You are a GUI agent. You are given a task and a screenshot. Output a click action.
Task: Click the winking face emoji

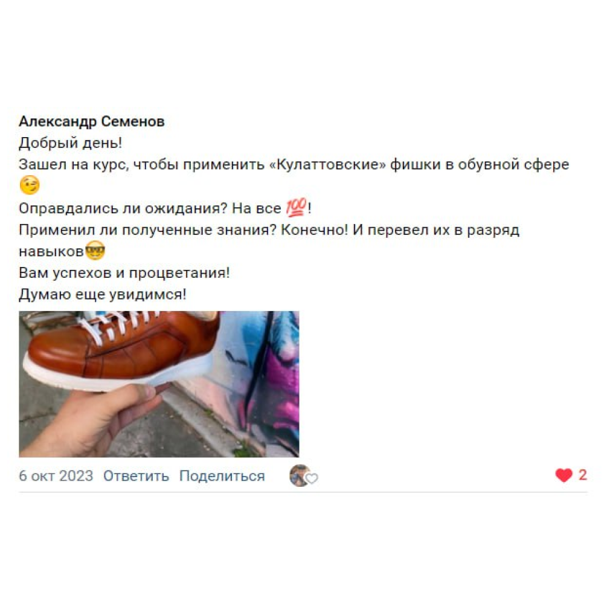pos(29,185)
